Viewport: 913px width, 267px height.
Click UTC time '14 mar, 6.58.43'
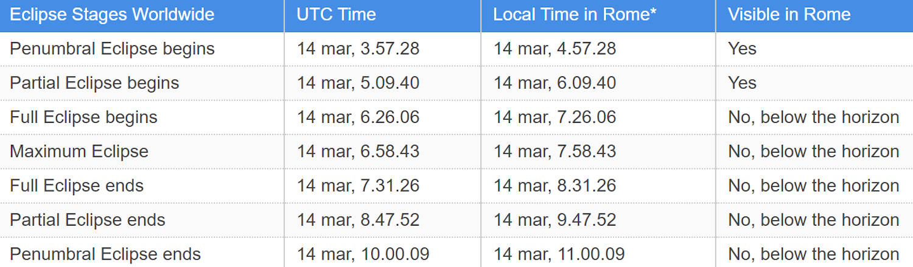358,151
